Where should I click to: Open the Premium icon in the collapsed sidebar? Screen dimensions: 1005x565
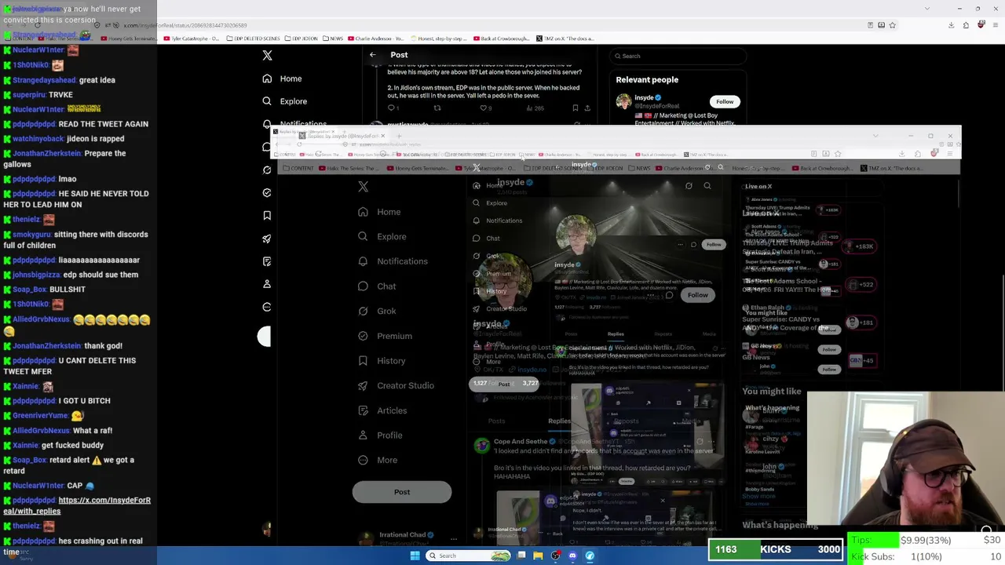click(267, 192)
